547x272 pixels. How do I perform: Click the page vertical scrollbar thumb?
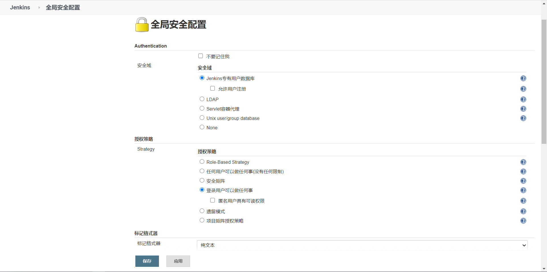tap(544, 82)
